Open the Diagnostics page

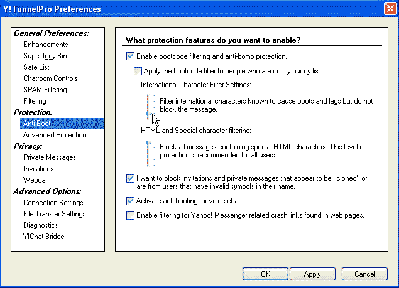pos(41,225)
